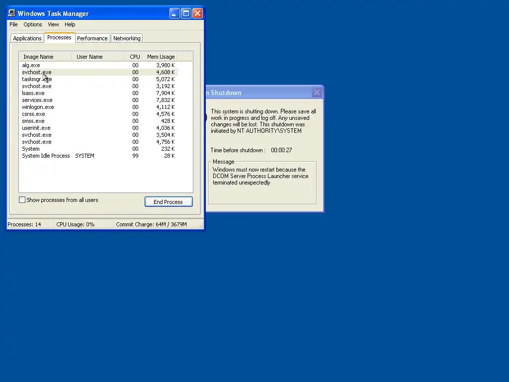The height and width of the screenshot is (382, 509).
Task: Open the File menu
Action: pyautogui.click(x=13, y=24)
